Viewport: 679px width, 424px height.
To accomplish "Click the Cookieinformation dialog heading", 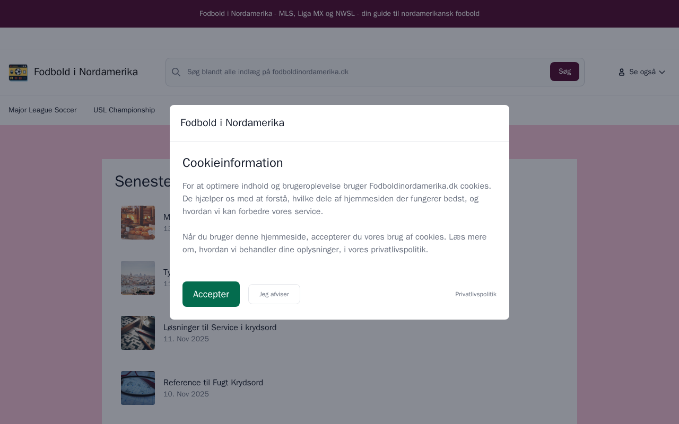I will coord(233,163).
